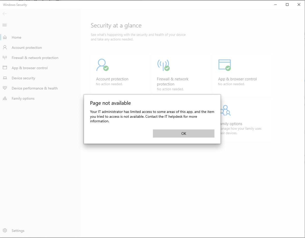This screenshot has height=238, width=305.
Task: Click the Page not available dialog title
Action: (x=110, y=103)
